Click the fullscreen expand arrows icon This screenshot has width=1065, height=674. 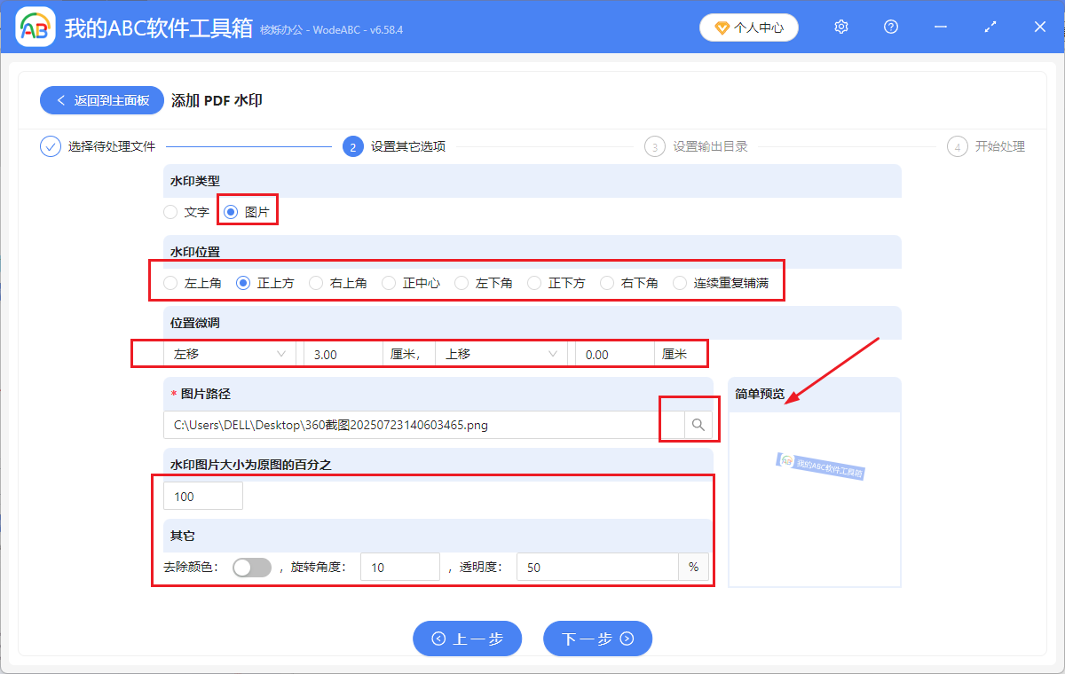click(990, 27)
